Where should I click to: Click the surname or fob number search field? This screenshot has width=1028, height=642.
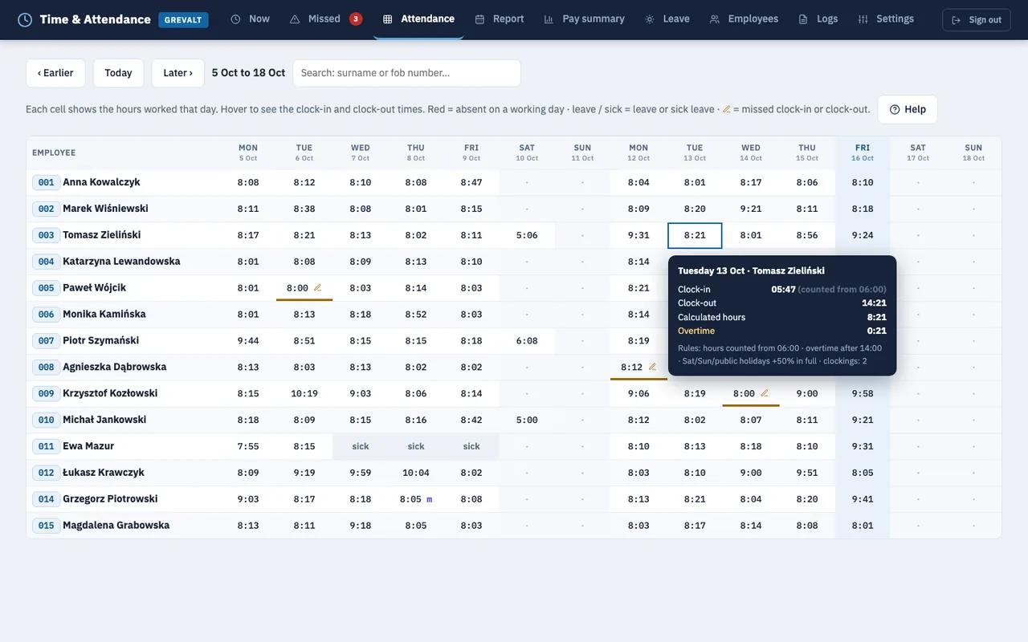tap(406, 73)
